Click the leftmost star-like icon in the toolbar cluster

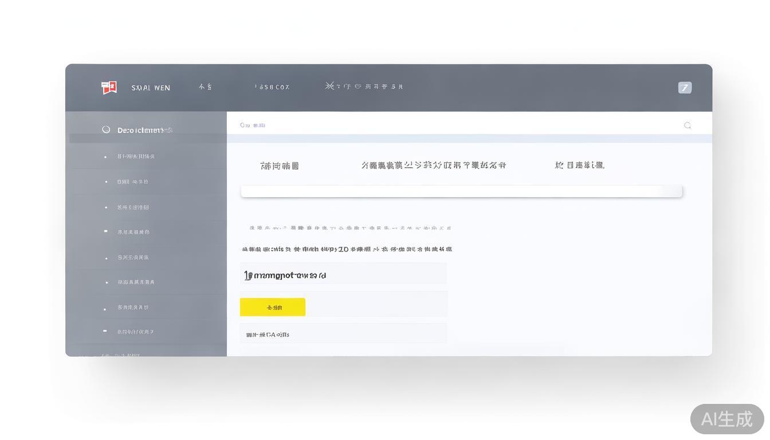click(x=329, y=85)
